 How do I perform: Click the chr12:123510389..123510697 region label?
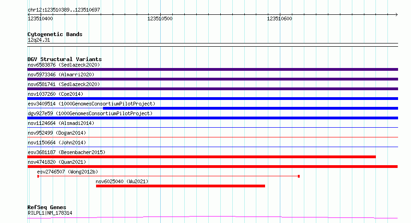tap(64, 10)
